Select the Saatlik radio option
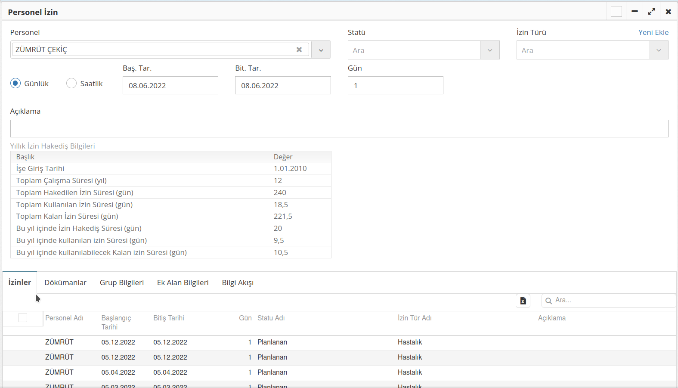 [x=71, y=84]
